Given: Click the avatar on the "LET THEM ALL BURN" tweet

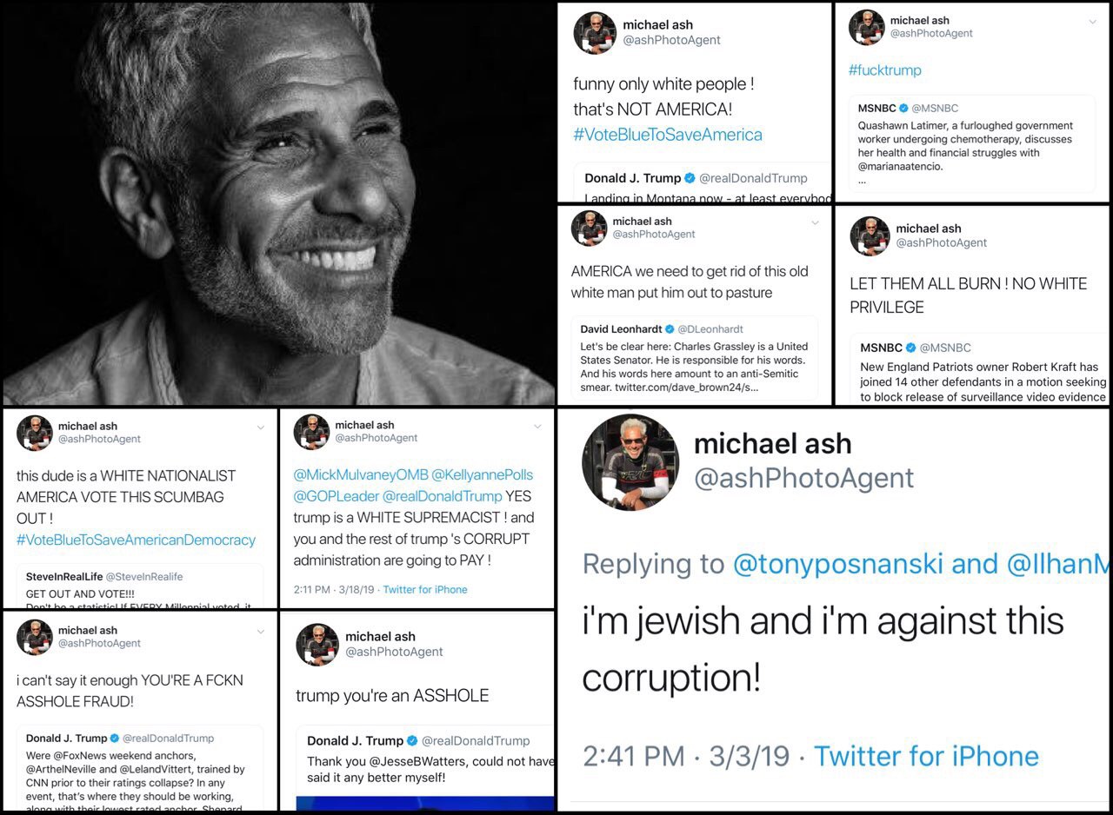Looking at the screenshot, I should pyautogui.click(x=870, y=235).
